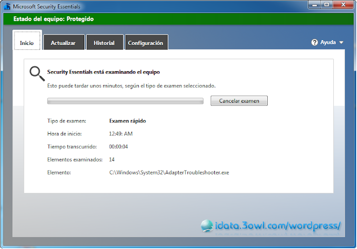Viewport: 357px width, 249px height.
Task: Maximize the Security Essentials window
Action: [x=326, y=5]
